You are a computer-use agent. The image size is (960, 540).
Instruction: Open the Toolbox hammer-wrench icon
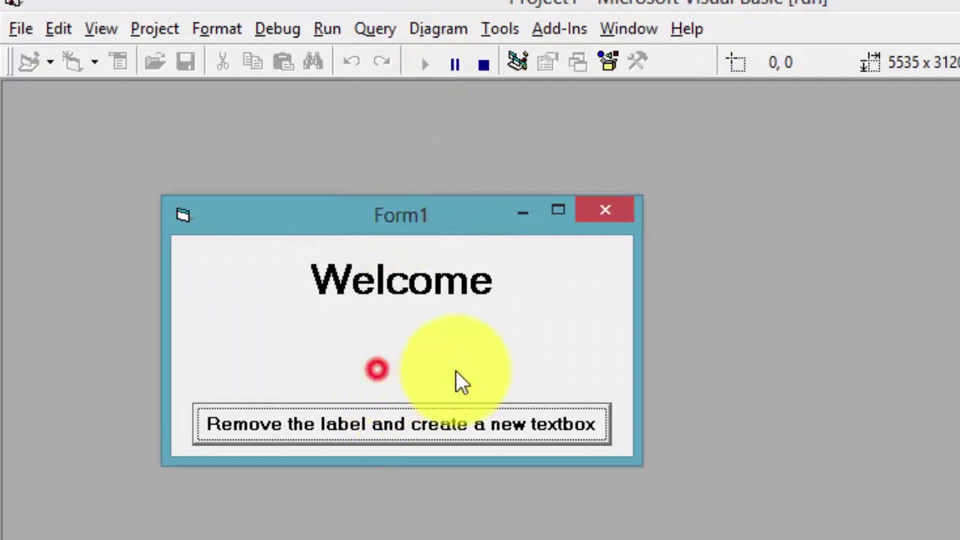click(637, 61)
